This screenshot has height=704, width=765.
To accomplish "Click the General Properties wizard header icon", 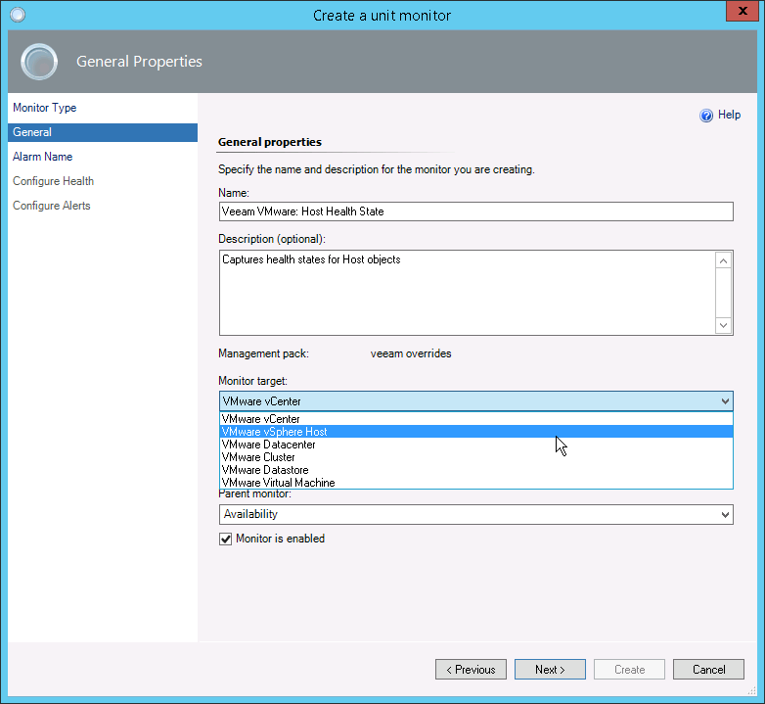I will point(40,62).
